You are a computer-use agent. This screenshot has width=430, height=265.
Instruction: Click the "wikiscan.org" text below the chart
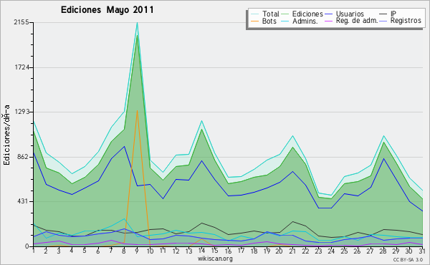[215, 259]
